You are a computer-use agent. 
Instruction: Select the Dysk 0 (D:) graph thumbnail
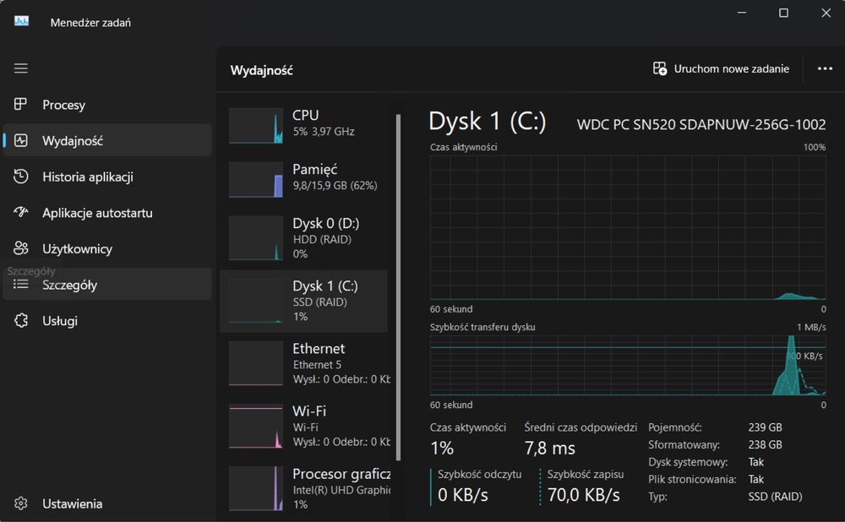coord(256,238)
